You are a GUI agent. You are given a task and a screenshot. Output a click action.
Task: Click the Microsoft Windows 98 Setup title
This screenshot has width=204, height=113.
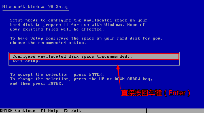pos(35,6)
